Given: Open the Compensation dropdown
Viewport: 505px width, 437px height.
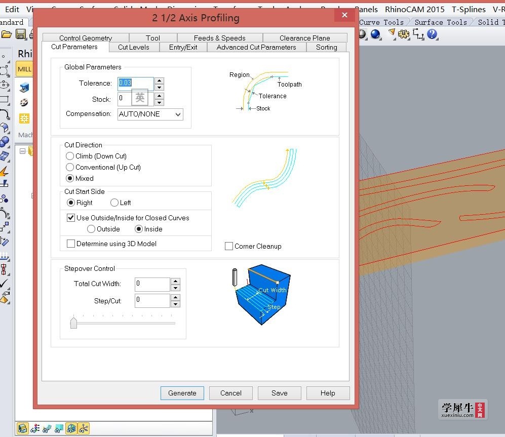Looking at the screenshot, I should pyautogui.click(x=150, y=114).
